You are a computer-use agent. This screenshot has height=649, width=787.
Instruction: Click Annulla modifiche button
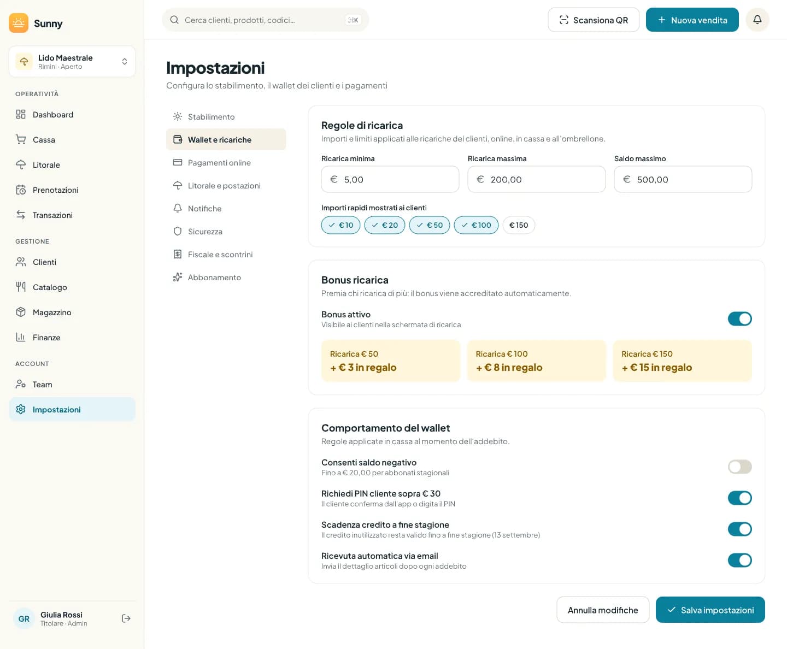[603, 610]
